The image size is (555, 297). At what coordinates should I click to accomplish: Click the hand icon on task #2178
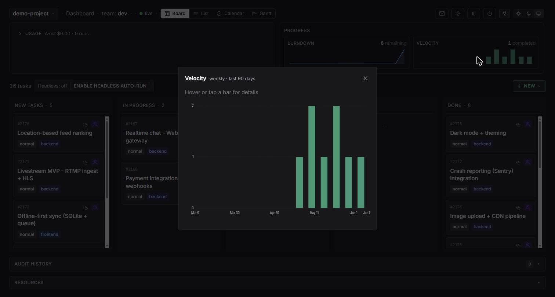coord(518,125)
